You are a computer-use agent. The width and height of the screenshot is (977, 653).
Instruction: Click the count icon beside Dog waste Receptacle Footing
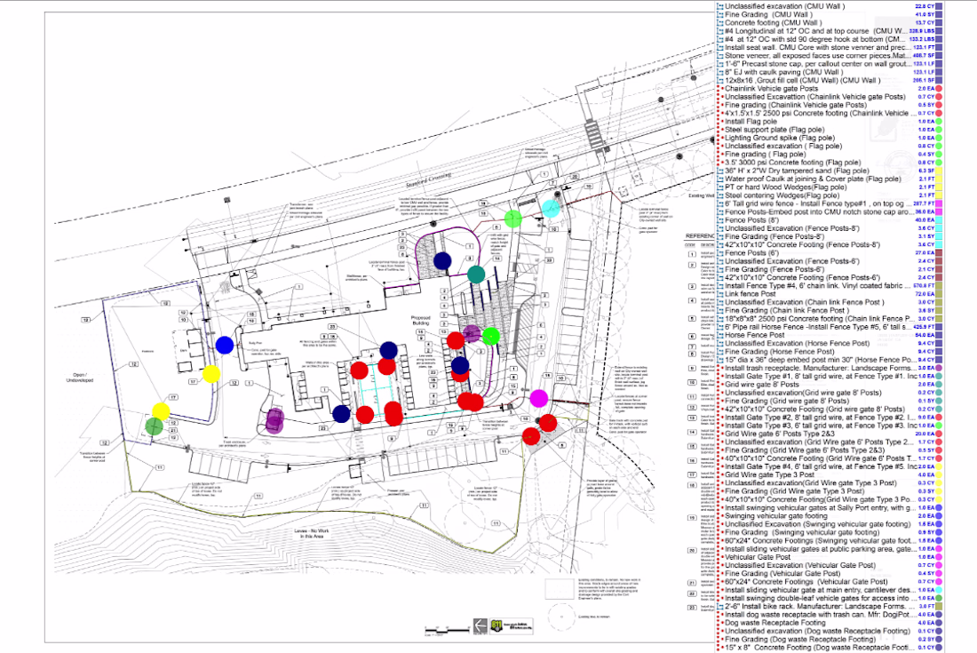point(721,623)
